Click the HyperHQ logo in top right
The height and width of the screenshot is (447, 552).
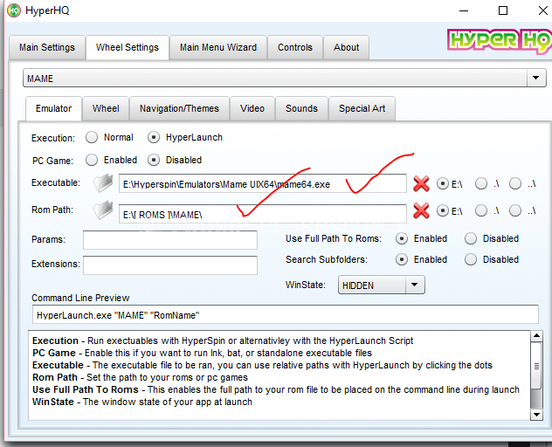[496, 41]
